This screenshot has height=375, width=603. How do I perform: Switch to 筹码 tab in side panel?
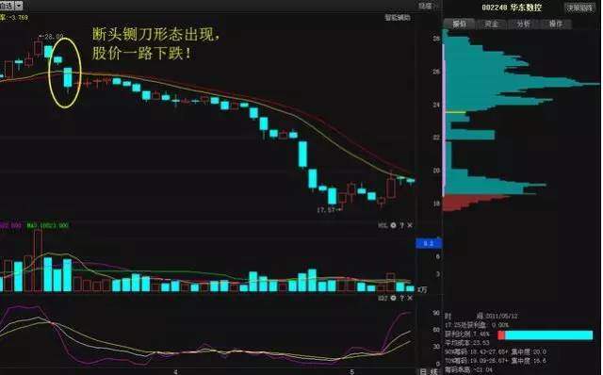pos(459,24)
